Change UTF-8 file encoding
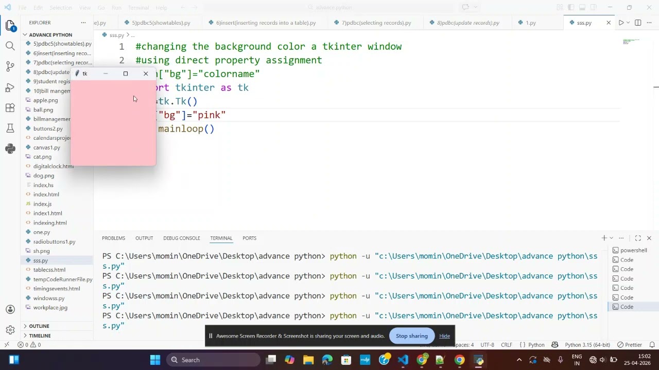659x370 pixels. tap(487, 345)
